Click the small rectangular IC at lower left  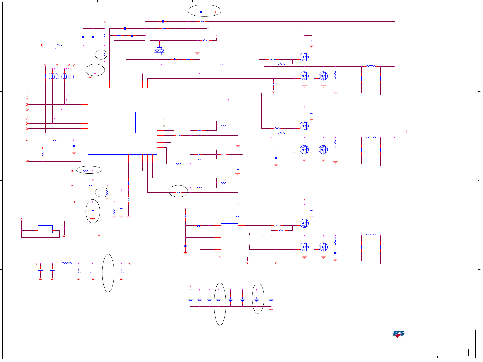tap(45, 229)
